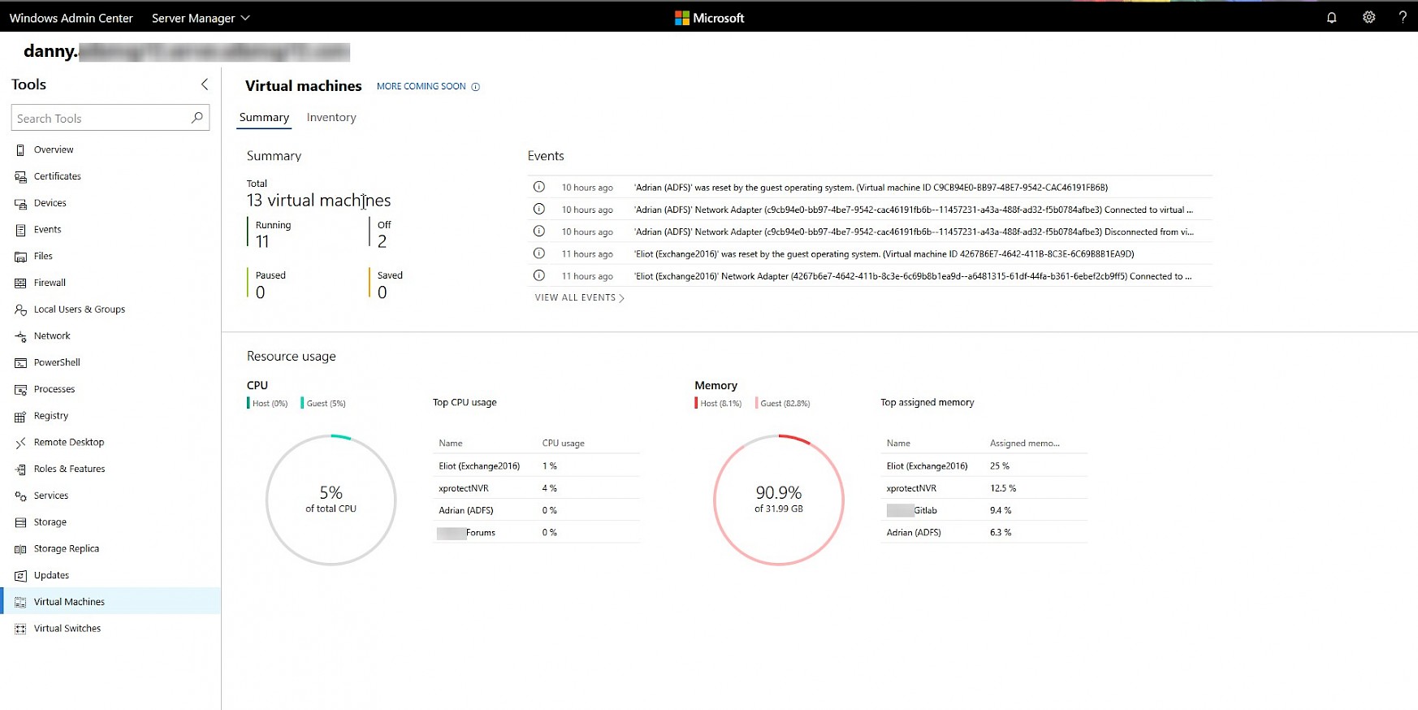This screenshot has height=710, width=1418.
Task: Click the Microsoft logo in header
Action: [709, 18]
